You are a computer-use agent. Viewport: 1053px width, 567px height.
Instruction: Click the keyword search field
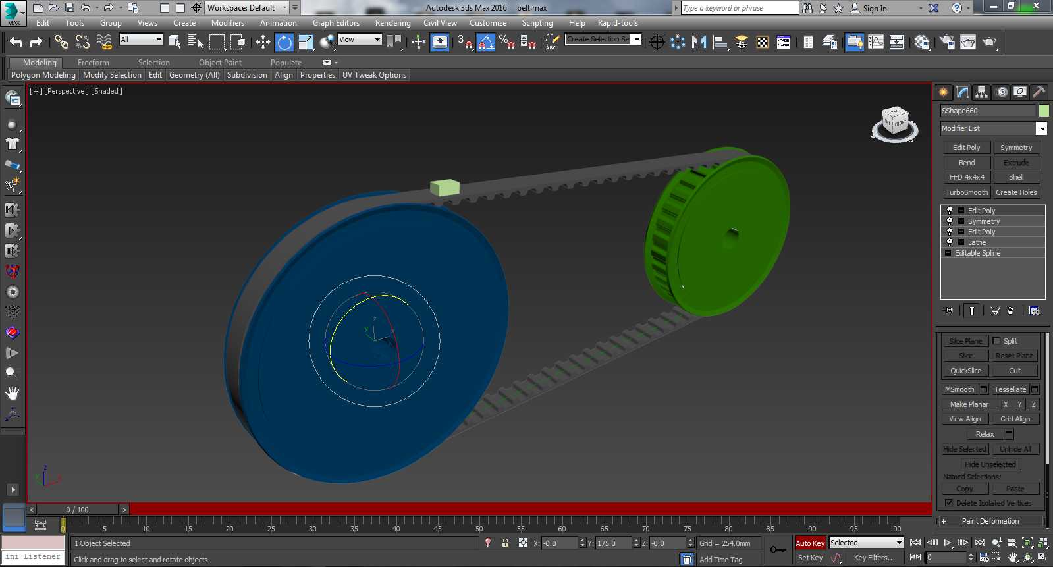(740, 8)
